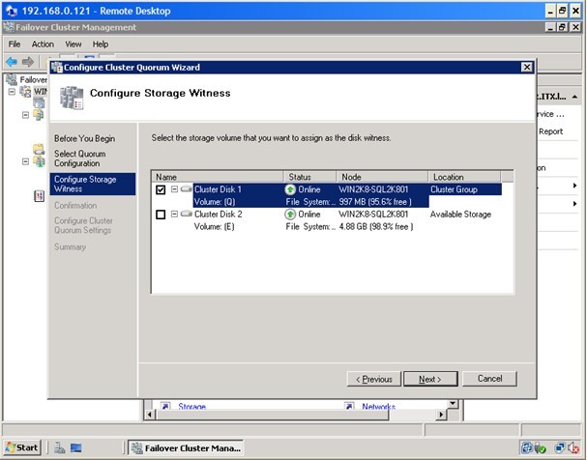Click the horizontal scrollbar thumb below the Storage link
Screen dimensions: 587x460
tap(272, 414)
